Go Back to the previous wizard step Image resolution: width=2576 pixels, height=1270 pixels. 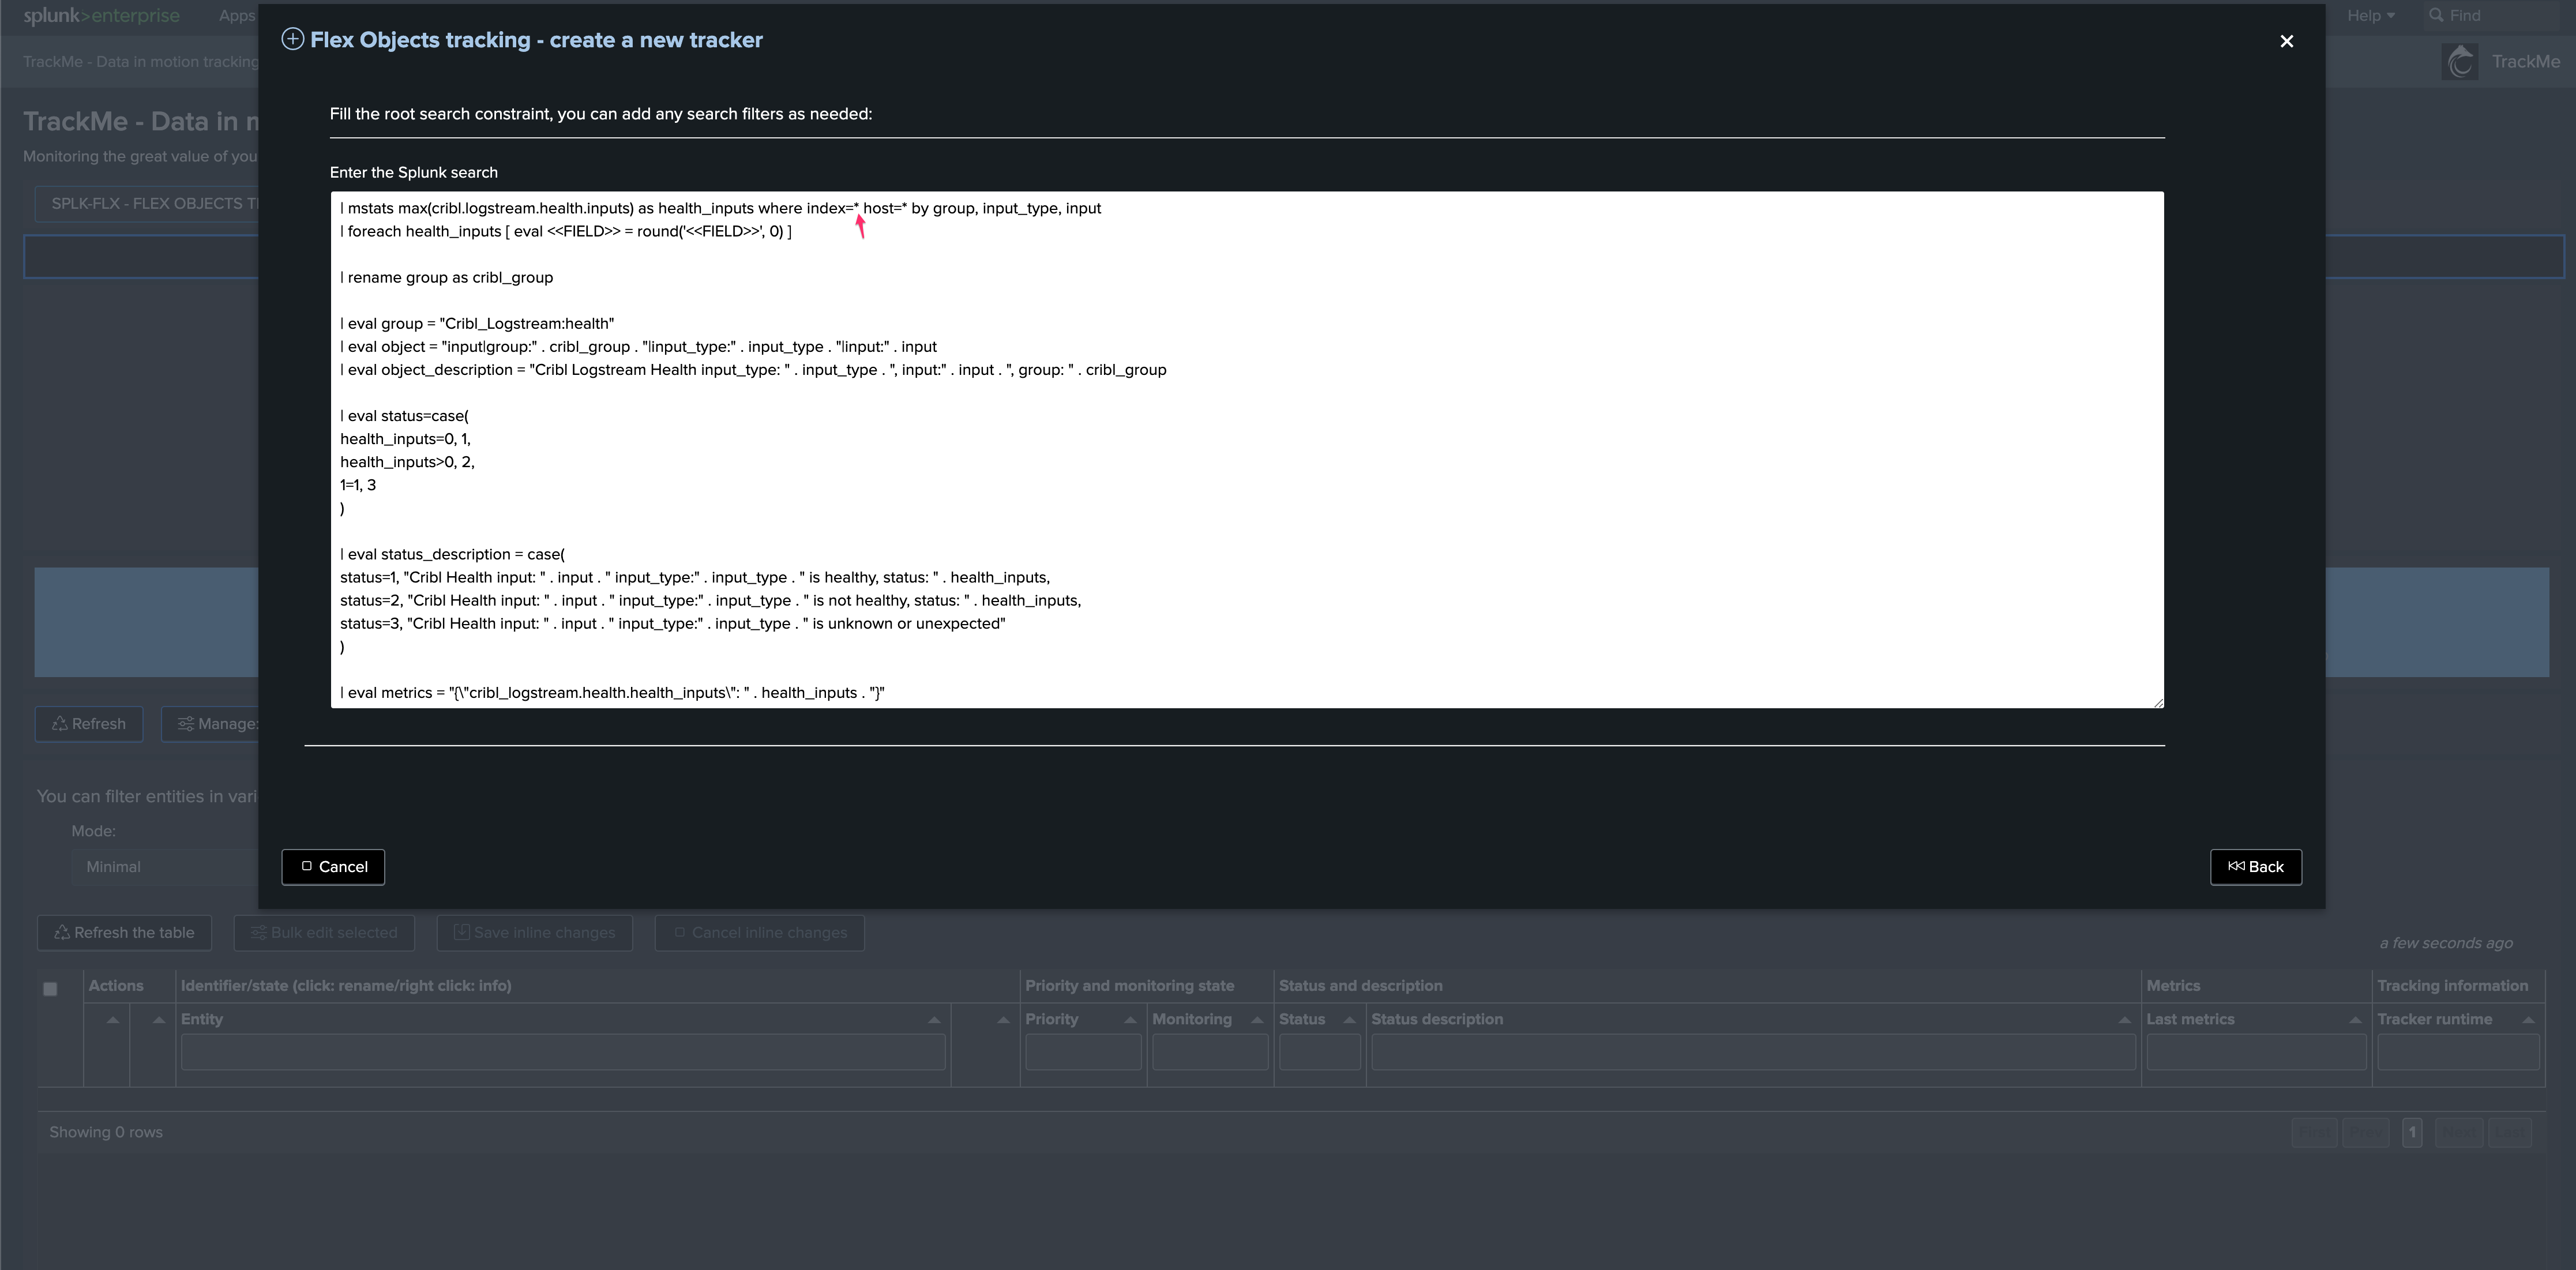coord(2256,867)
